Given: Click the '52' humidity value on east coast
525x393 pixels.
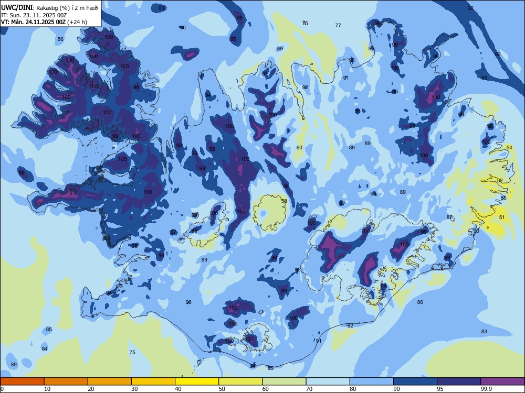Looking at the screenshot, I should (500, 180).
